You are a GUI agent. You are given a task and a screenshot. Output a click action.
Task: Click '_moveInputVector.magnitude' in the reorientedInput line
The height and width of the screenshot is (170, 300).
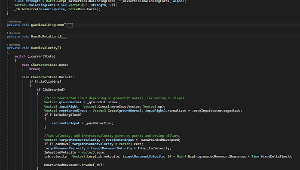pyautogui.click(x=216, y=111)
